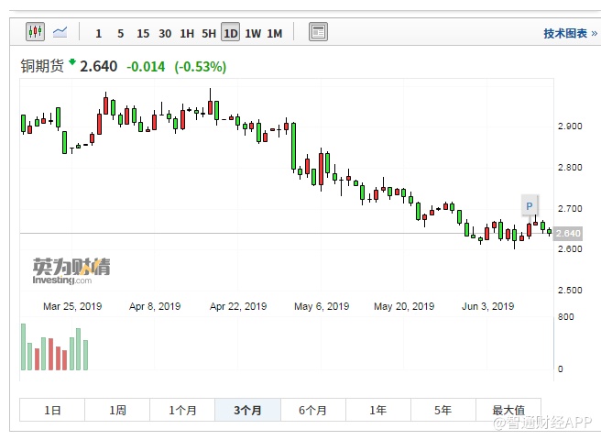Show the 5年 range
The height and width of the screenshot is (440, 601).
443,410
